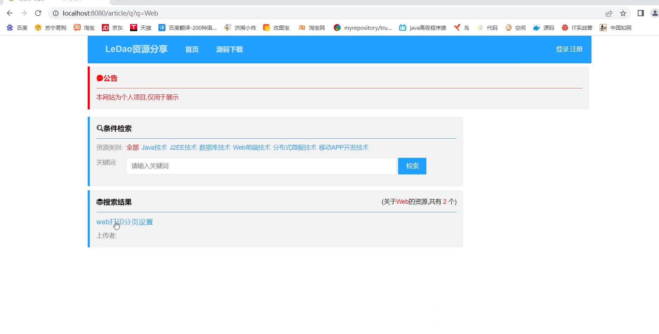Click the 搜索结果 heading

coord(114,202)
